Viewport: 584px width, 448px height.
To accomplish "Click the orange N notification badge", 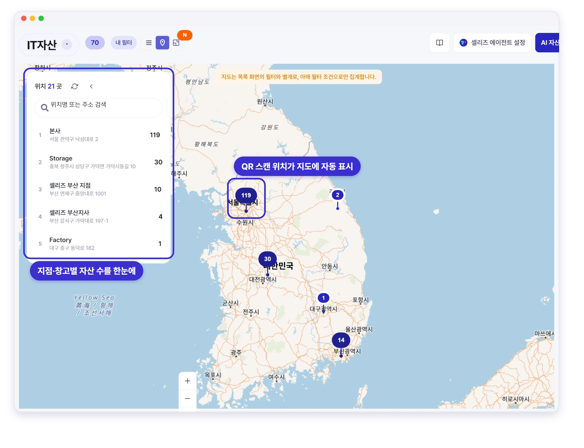I will [x=185, y=35].
